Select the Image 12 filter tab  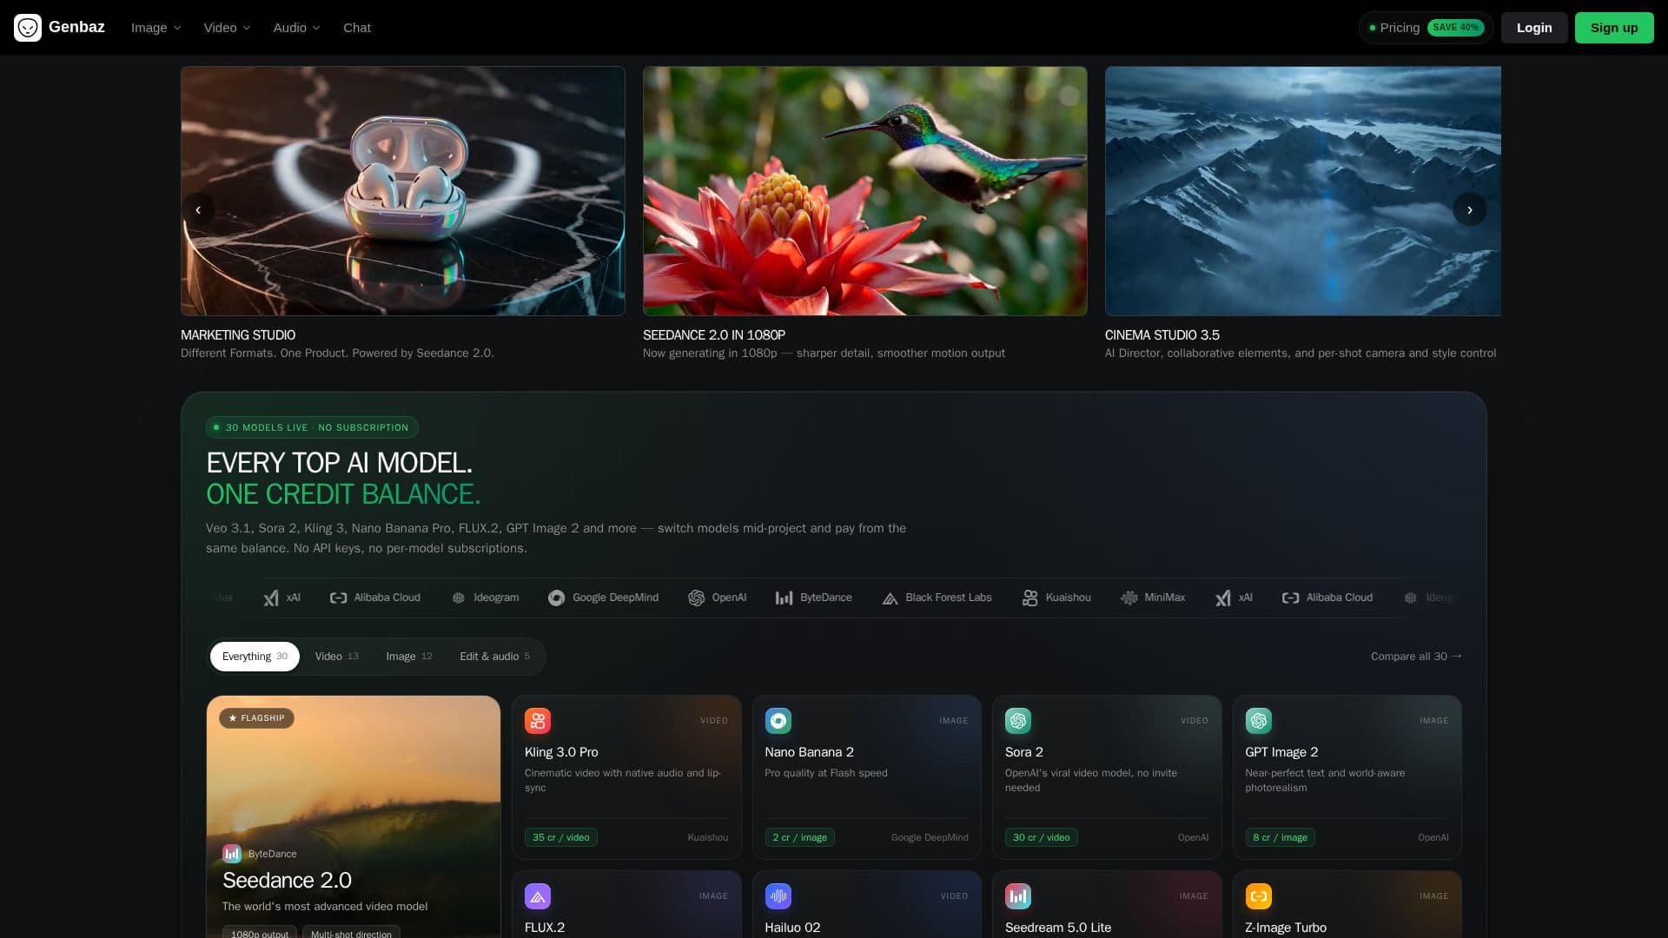(x=409, y=657)
